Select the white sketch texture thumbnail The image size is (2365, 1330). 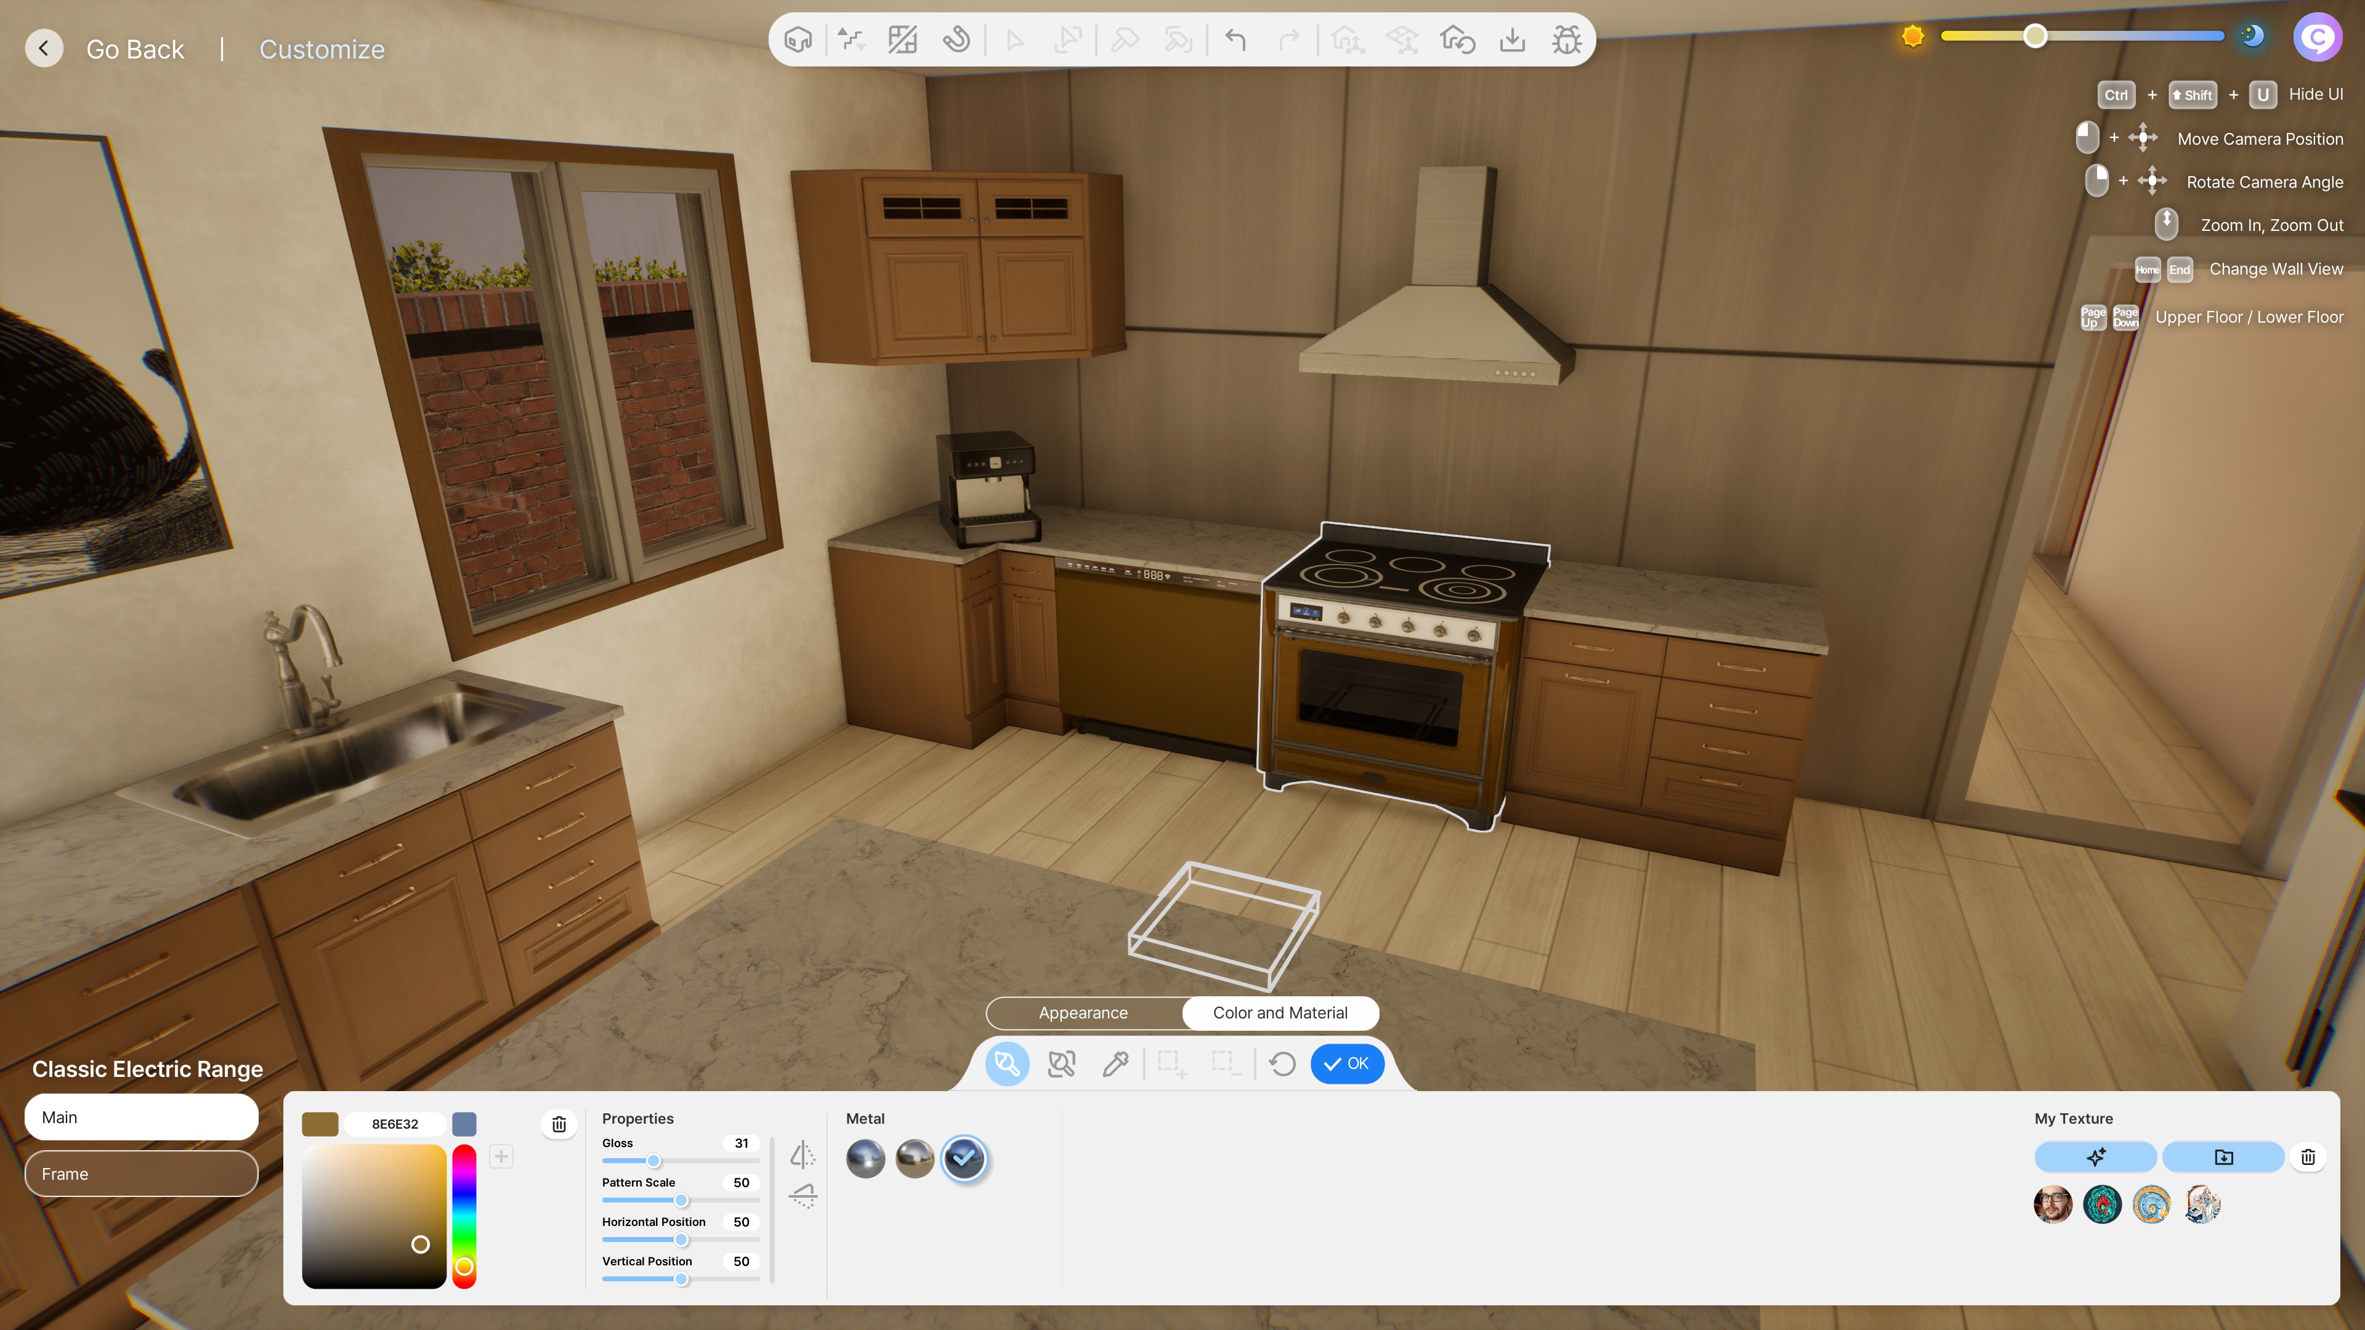[x=2202, y=1204]
